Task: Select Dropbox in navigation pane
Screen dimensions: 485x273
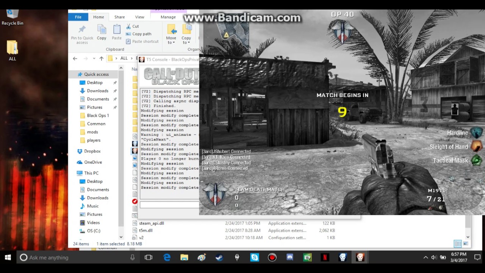Action: coord(92,151)
